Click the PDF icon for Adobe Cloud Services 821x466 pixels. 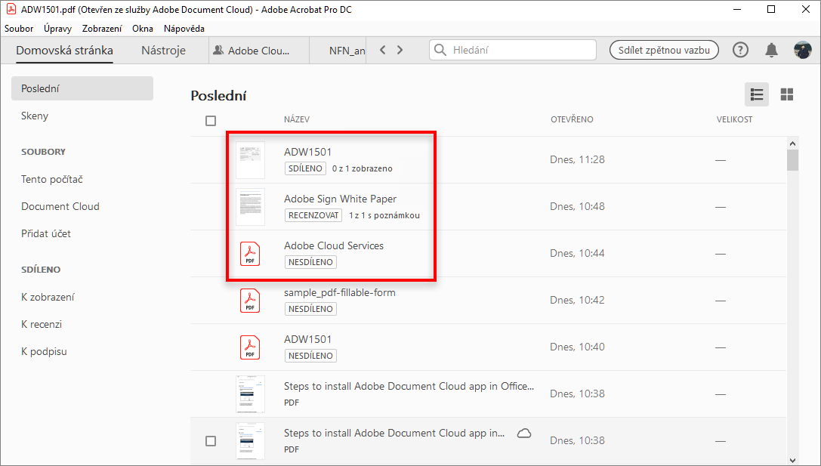coord(250,254)
